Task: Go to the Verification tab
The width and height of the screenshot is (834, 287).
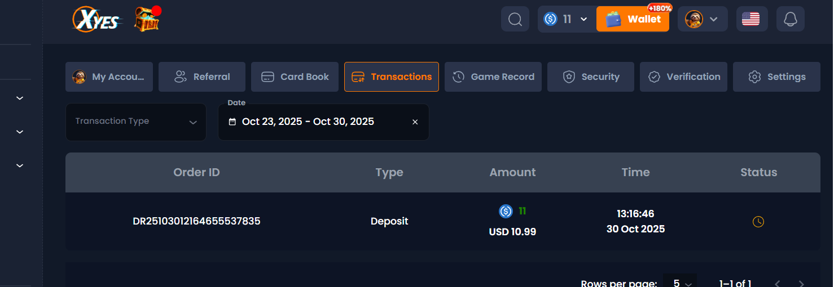Action: (684, 77)
